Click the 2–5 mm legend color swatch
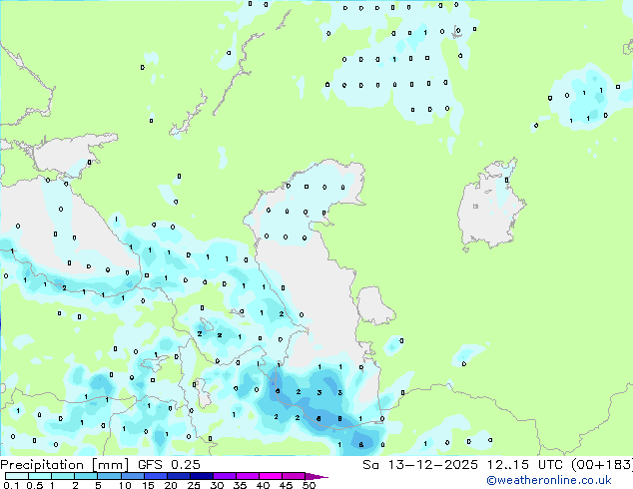633x489 pixels. [87, 476]
